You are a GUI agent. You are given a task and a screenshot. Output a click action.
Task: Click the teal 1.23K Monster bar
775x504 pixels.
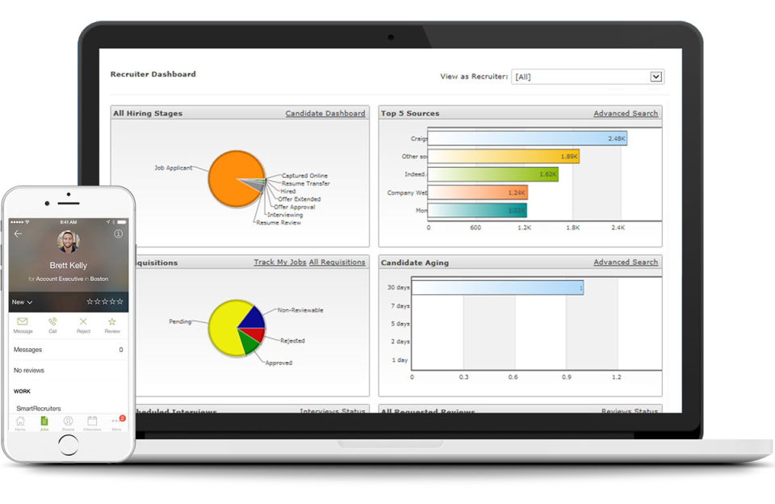[477, 210]
